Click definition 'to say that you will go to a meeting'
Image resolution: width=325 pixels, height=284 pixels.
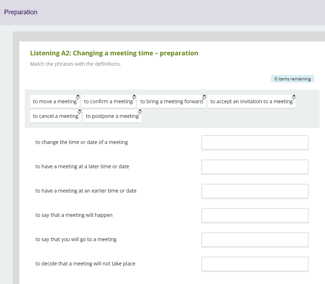[x=76, y=239]
